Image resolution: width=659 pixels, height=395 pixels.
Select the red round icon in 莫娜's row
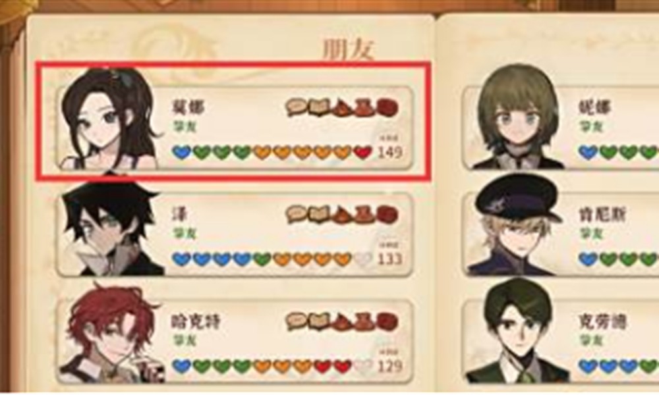(387, 107)
